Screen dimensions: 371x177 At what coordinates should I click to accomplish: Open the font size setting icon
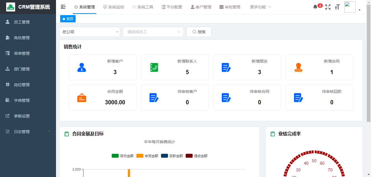pyautogui.click(x=337, y=7)
